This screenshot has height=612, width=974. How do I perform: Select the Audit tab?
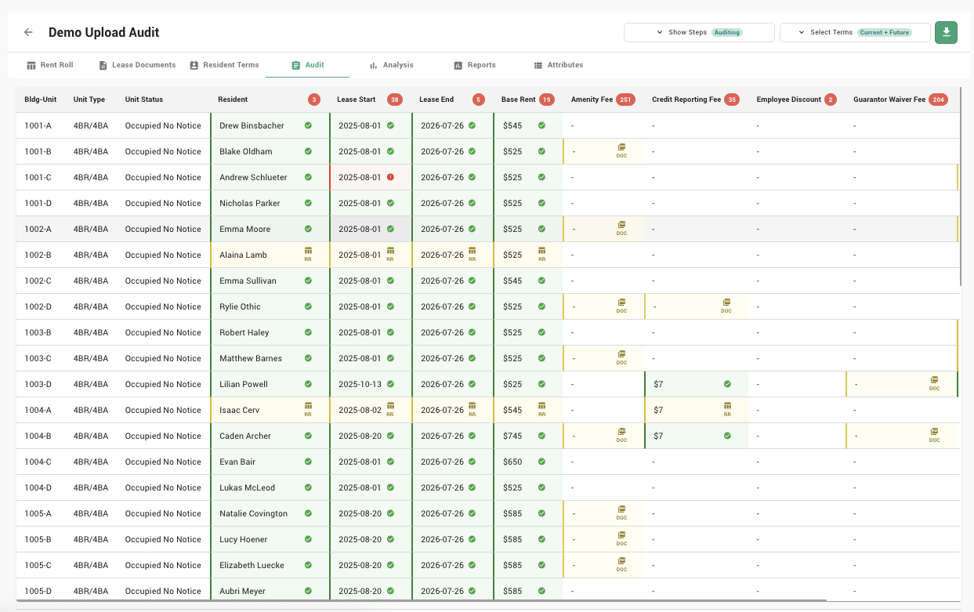[307, 65]
